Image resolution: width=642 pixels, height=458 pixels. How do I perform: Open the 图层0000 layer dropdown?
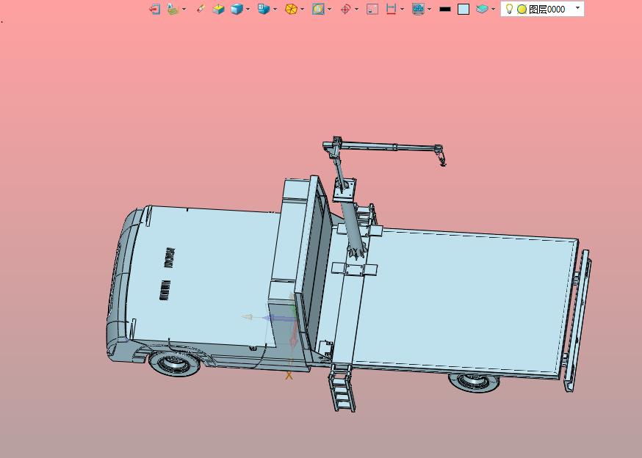(x=577, y=8)
